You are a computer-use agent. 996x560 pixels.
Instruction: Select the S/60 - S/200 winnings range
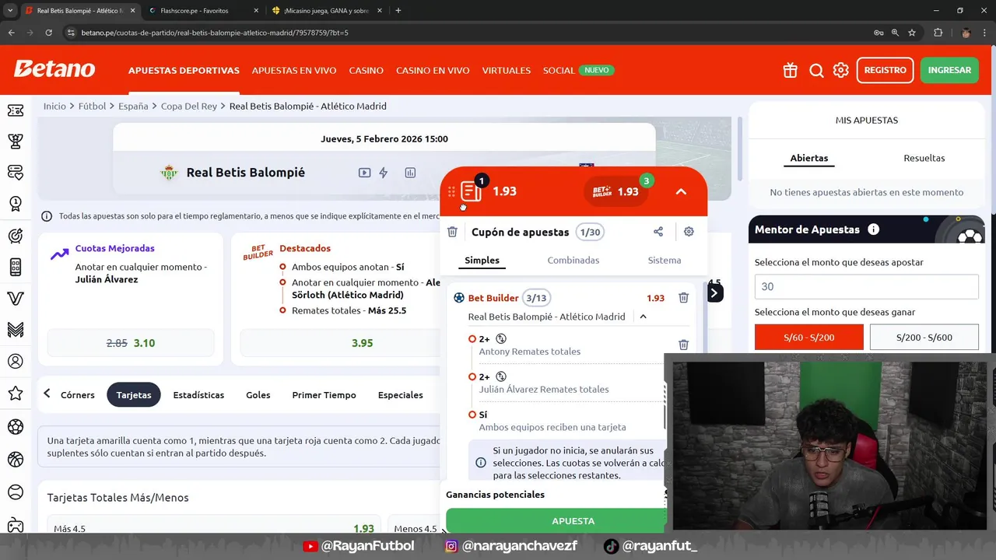coord(809,337)
